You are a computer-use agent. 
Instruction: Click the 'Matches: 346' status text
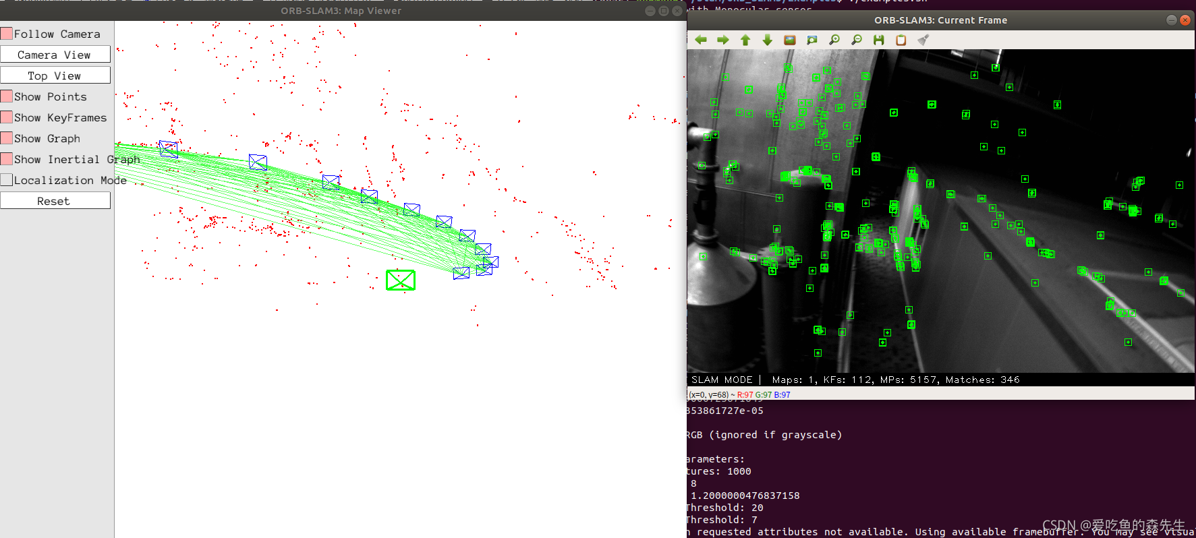pos(982,380)
